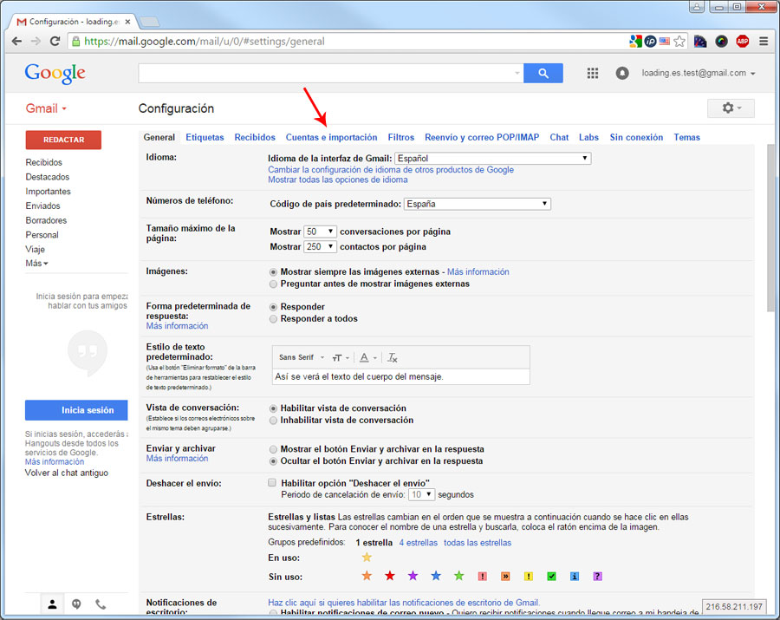The image size is (780, 620).
Task: Open the Google notifications bell
Action: point(621,73)
